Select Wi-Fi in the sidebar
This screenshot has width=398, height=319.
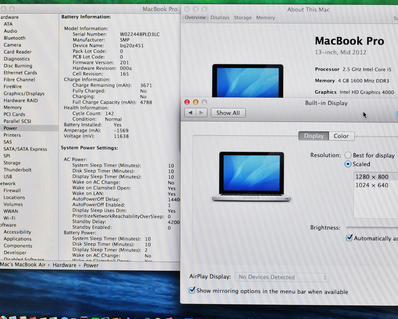tap(10, 218)
